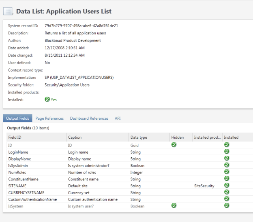Open the Dashboard References tab
Viewport: 253px width, 222px height.
click(x=89, y=118)
